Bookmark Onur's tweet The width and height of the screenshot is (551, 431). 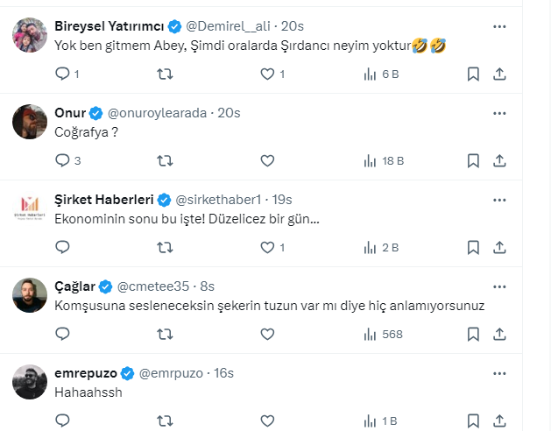[473, 160]
